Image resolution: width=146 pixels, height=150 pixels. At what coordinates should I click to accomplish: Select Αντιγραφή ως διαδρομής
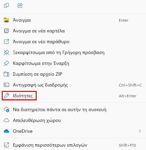click(73, 85)
